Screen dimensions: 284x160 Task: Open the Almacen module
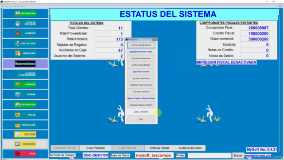25,33
